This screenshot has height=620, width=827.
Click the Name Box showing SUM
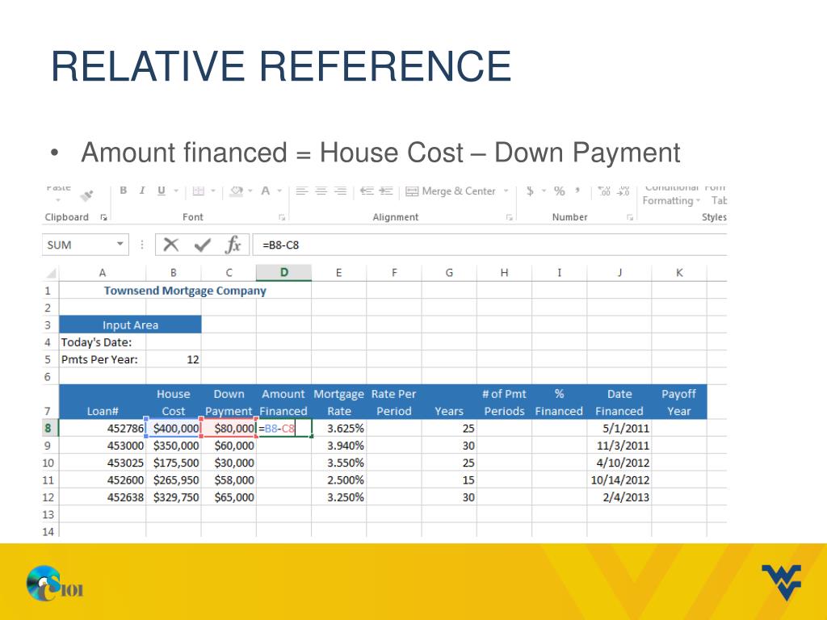click(x=79, y=245)
